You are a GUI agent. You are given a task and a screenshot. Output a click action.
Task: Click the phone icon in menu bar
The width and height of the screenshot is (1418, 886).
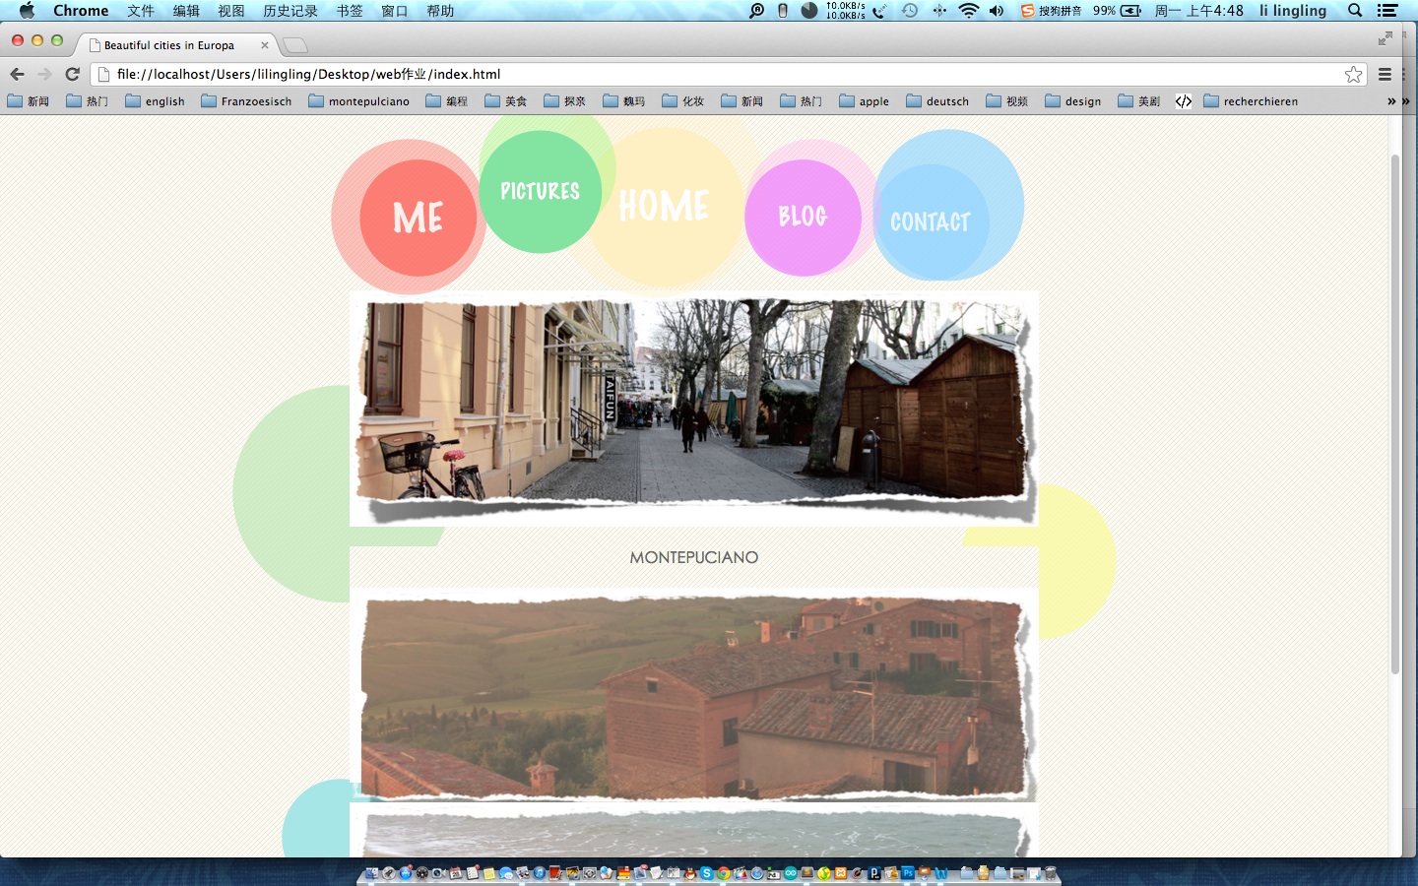[x=880, y=11]
